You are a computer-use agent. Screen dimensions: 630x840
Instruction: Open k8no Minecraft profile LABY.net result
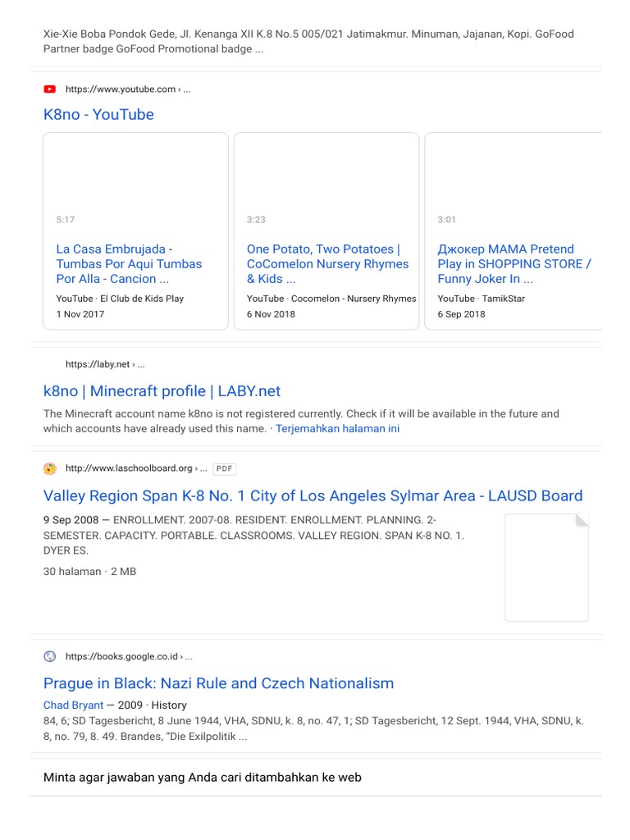click(x=162, y=391)
